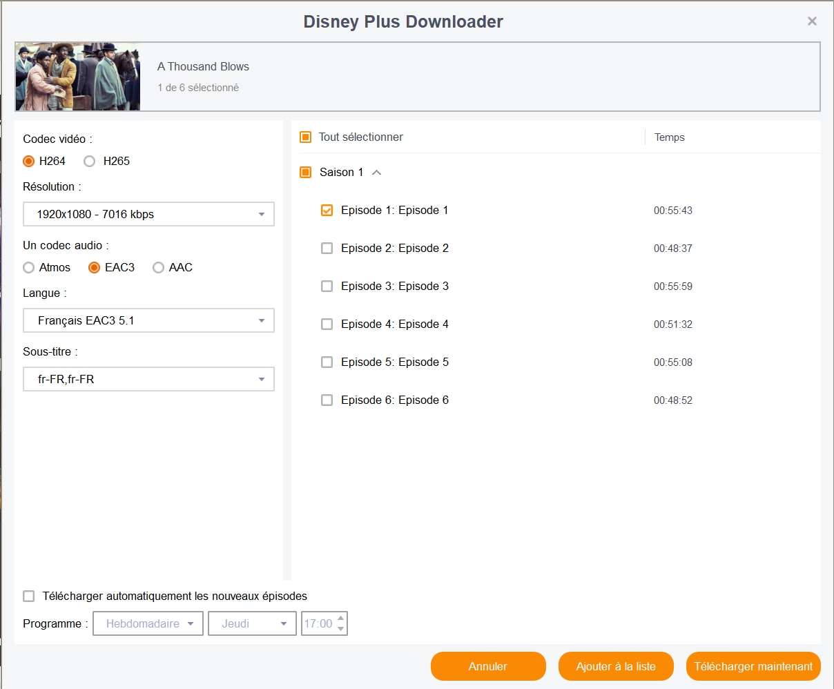Toggle the Tout sélectionner checkbox

point(306,137)
